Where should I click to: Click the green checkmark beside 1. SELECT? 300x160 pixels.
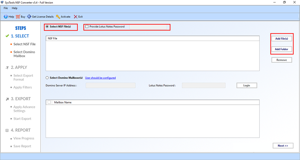tap(7, 36)
